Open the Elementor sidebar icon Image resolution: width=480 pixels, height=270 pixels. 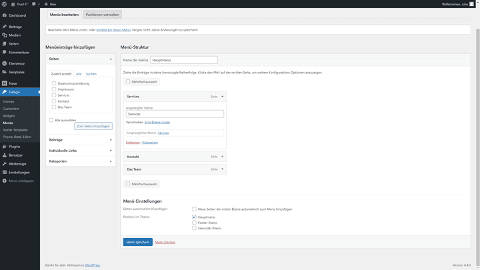click(x=4, y=64)
